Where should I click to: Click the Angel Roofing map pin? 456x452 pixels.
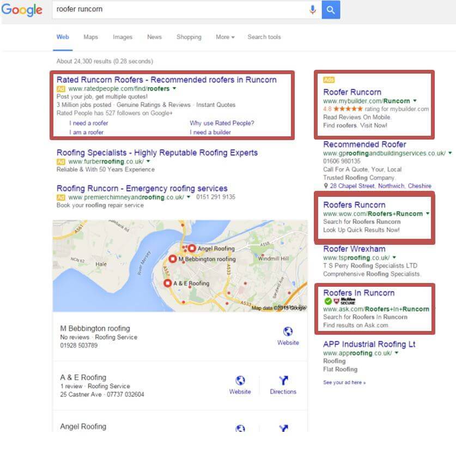click(x=192, y=248)
